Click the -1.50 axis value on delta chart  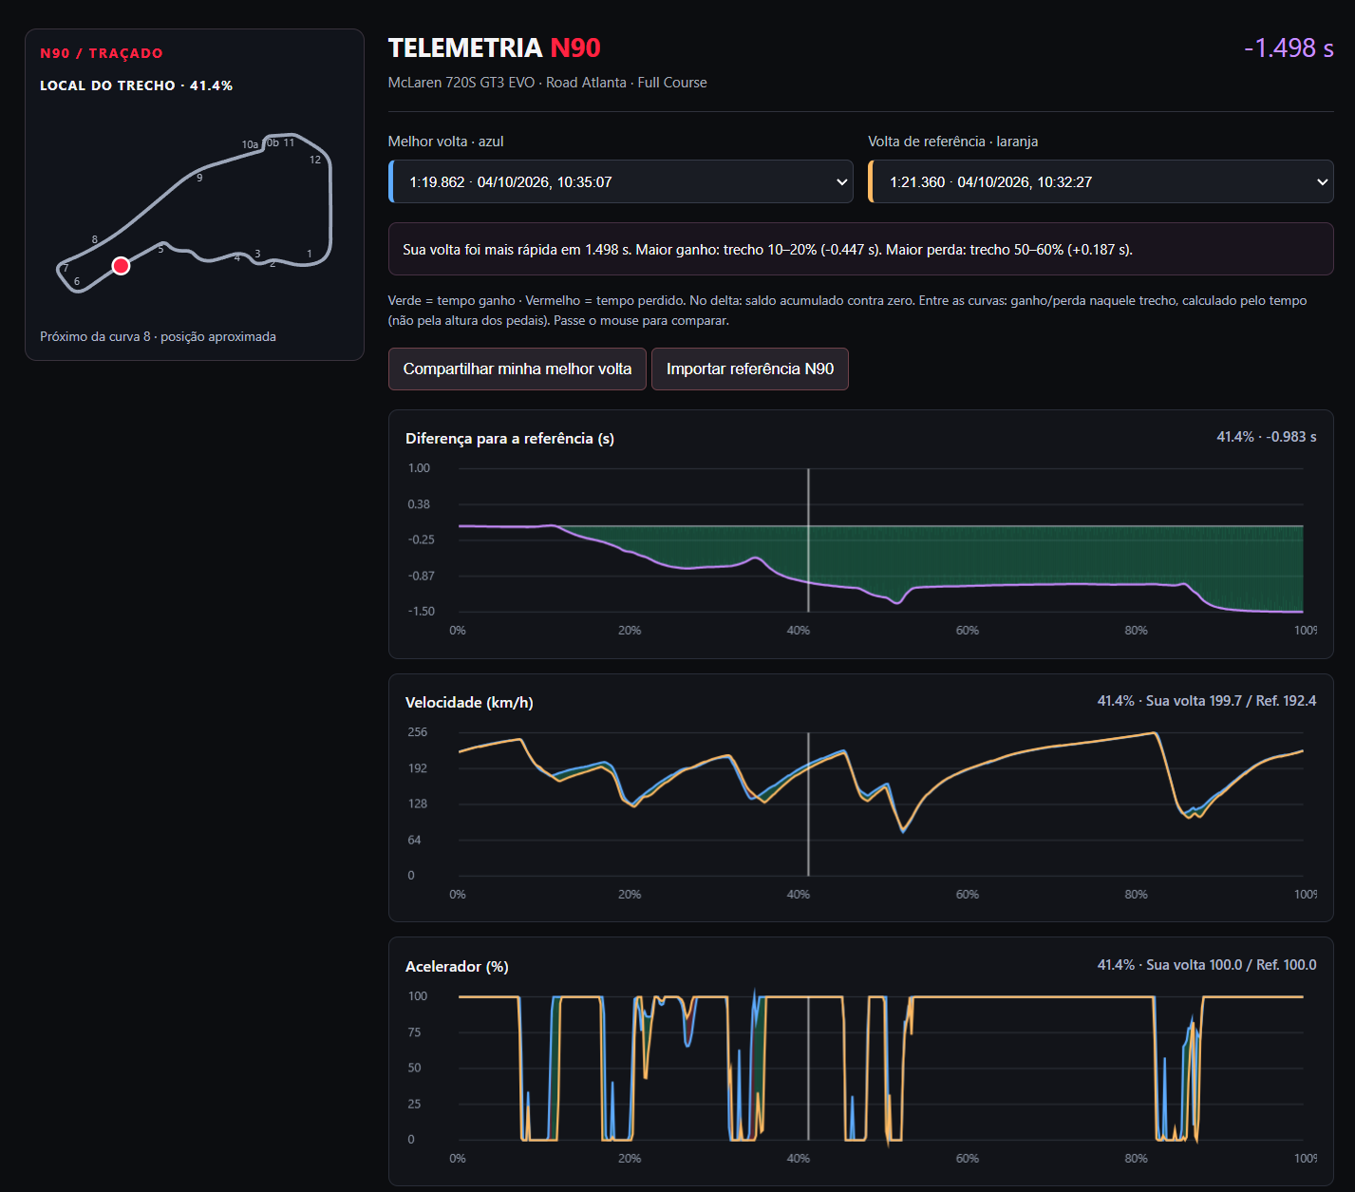coord(421,612)
